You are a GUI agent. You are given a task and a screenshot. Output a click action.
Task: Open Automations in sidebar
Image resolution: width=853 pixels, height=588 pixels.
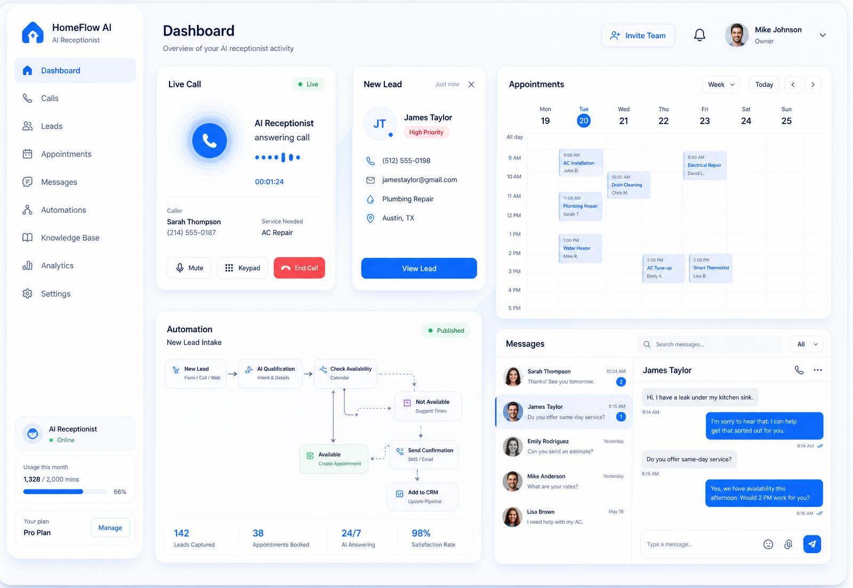pos(75,210)
